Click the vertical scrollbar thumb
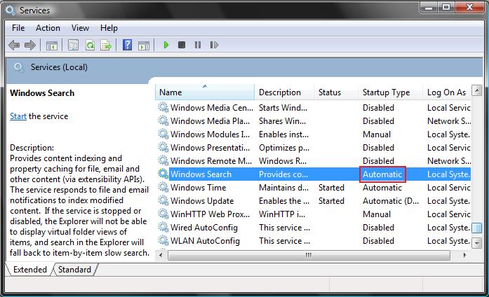 point(476,228)
